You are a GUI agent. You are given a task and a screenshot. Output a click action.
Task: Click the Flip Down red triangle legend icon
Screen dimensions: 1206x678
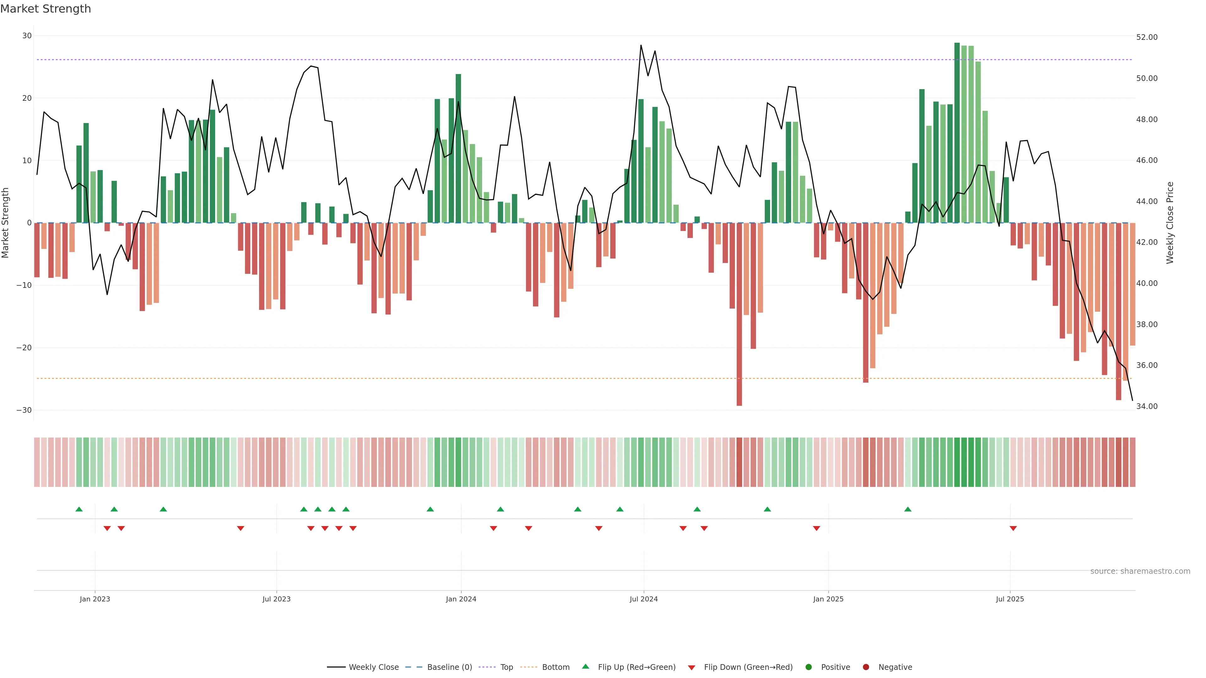click(692, 668)
